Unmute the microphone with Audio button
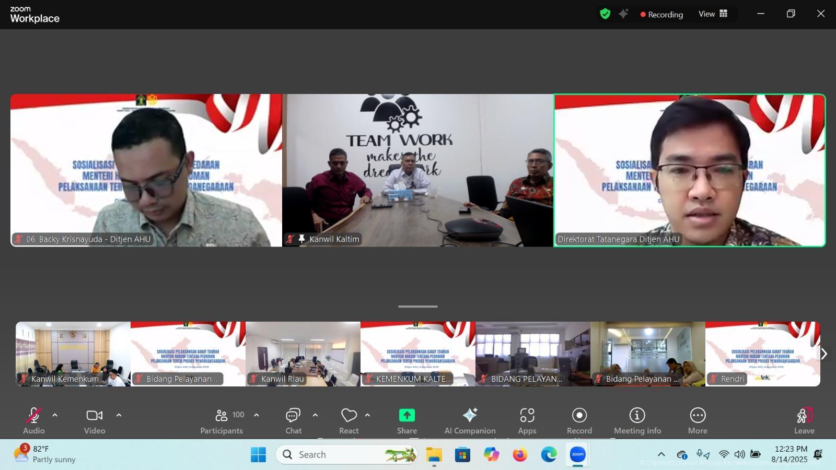 (x=34, y=421)
